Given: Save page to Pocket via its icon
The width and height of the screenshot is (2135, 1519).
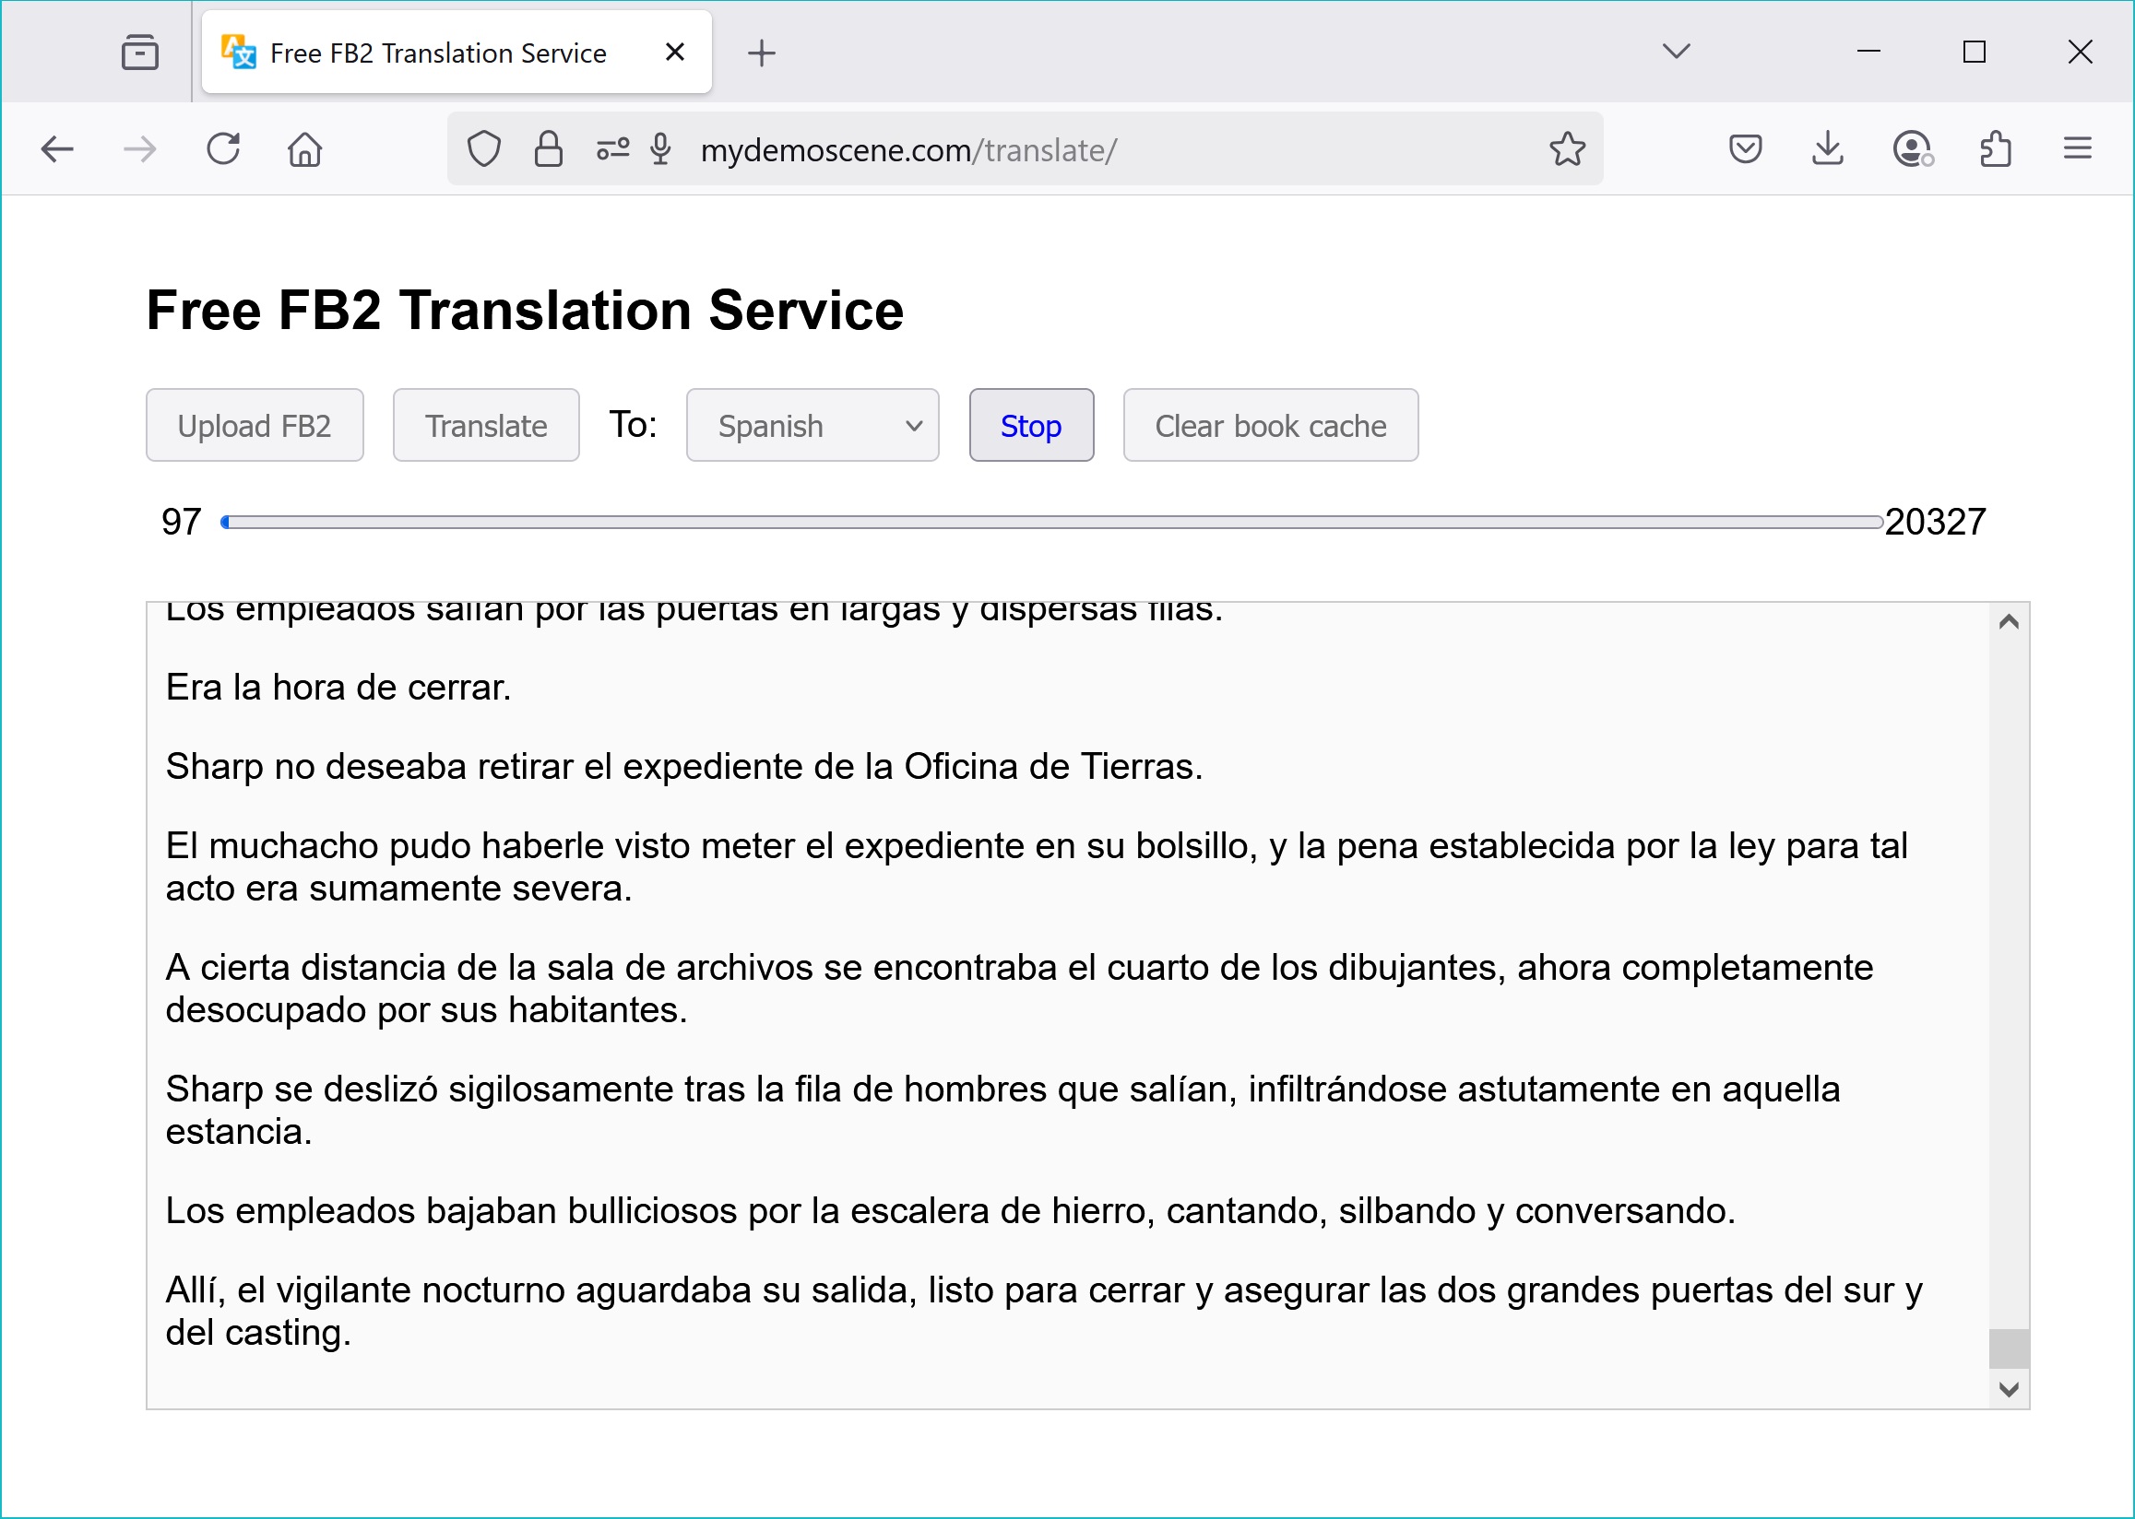Looking at the screenshot, I should [1744, 147].
